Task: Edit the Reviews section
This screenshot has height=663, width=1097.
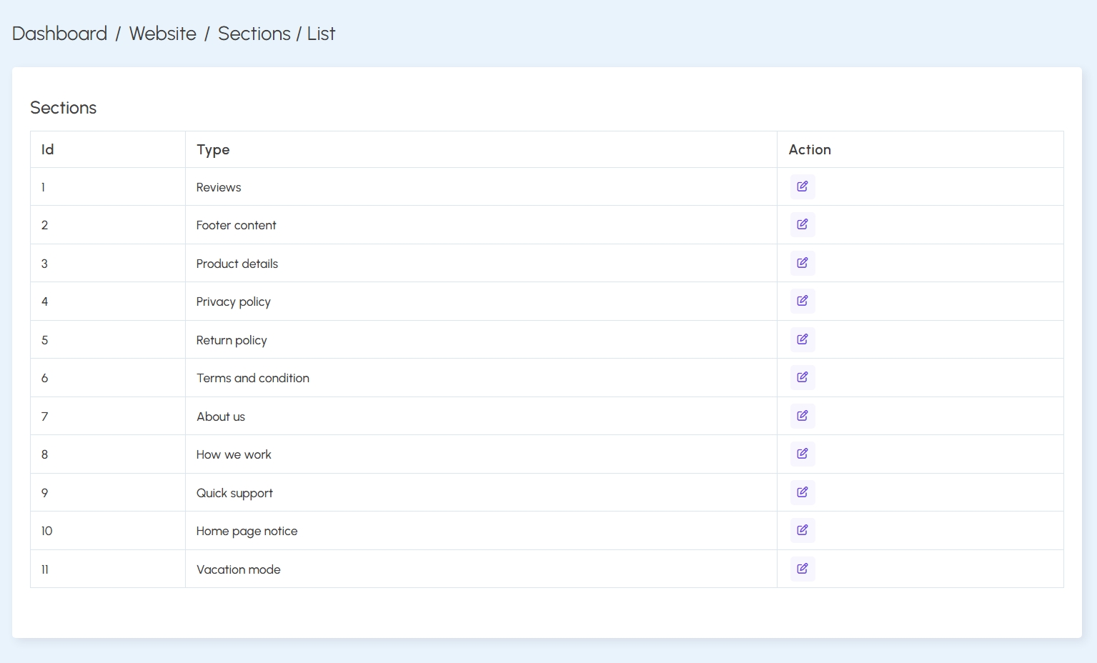Action: pyautogui.click(x=803, y=186)
